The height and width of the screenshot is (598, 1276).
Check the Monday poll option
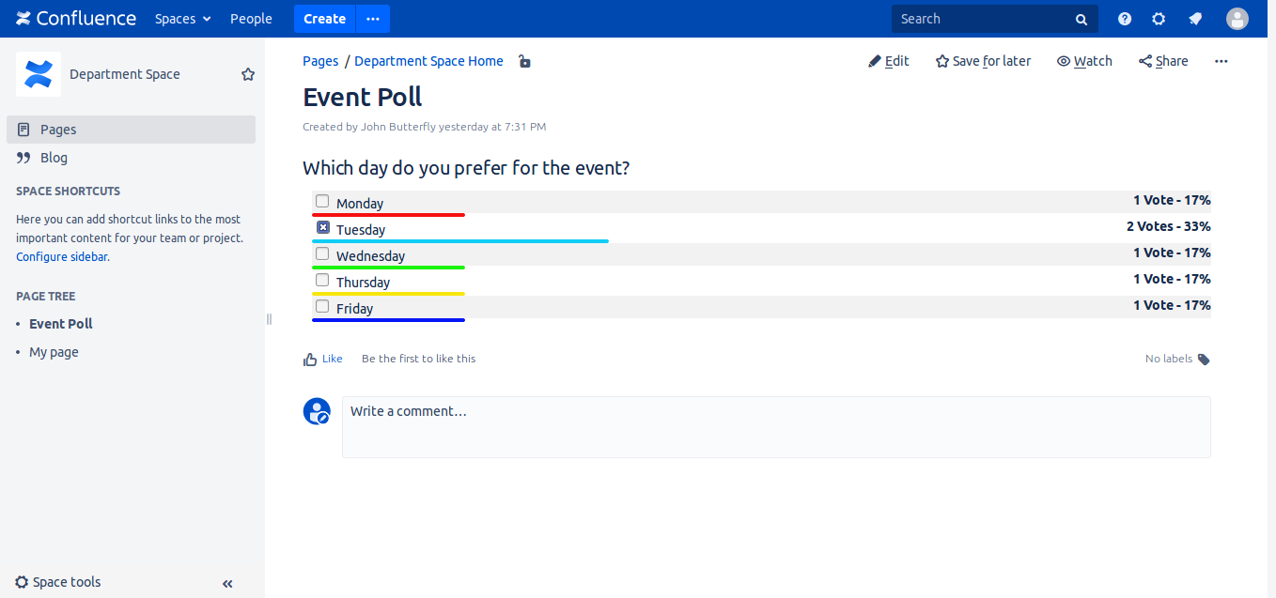click(322, 202)
